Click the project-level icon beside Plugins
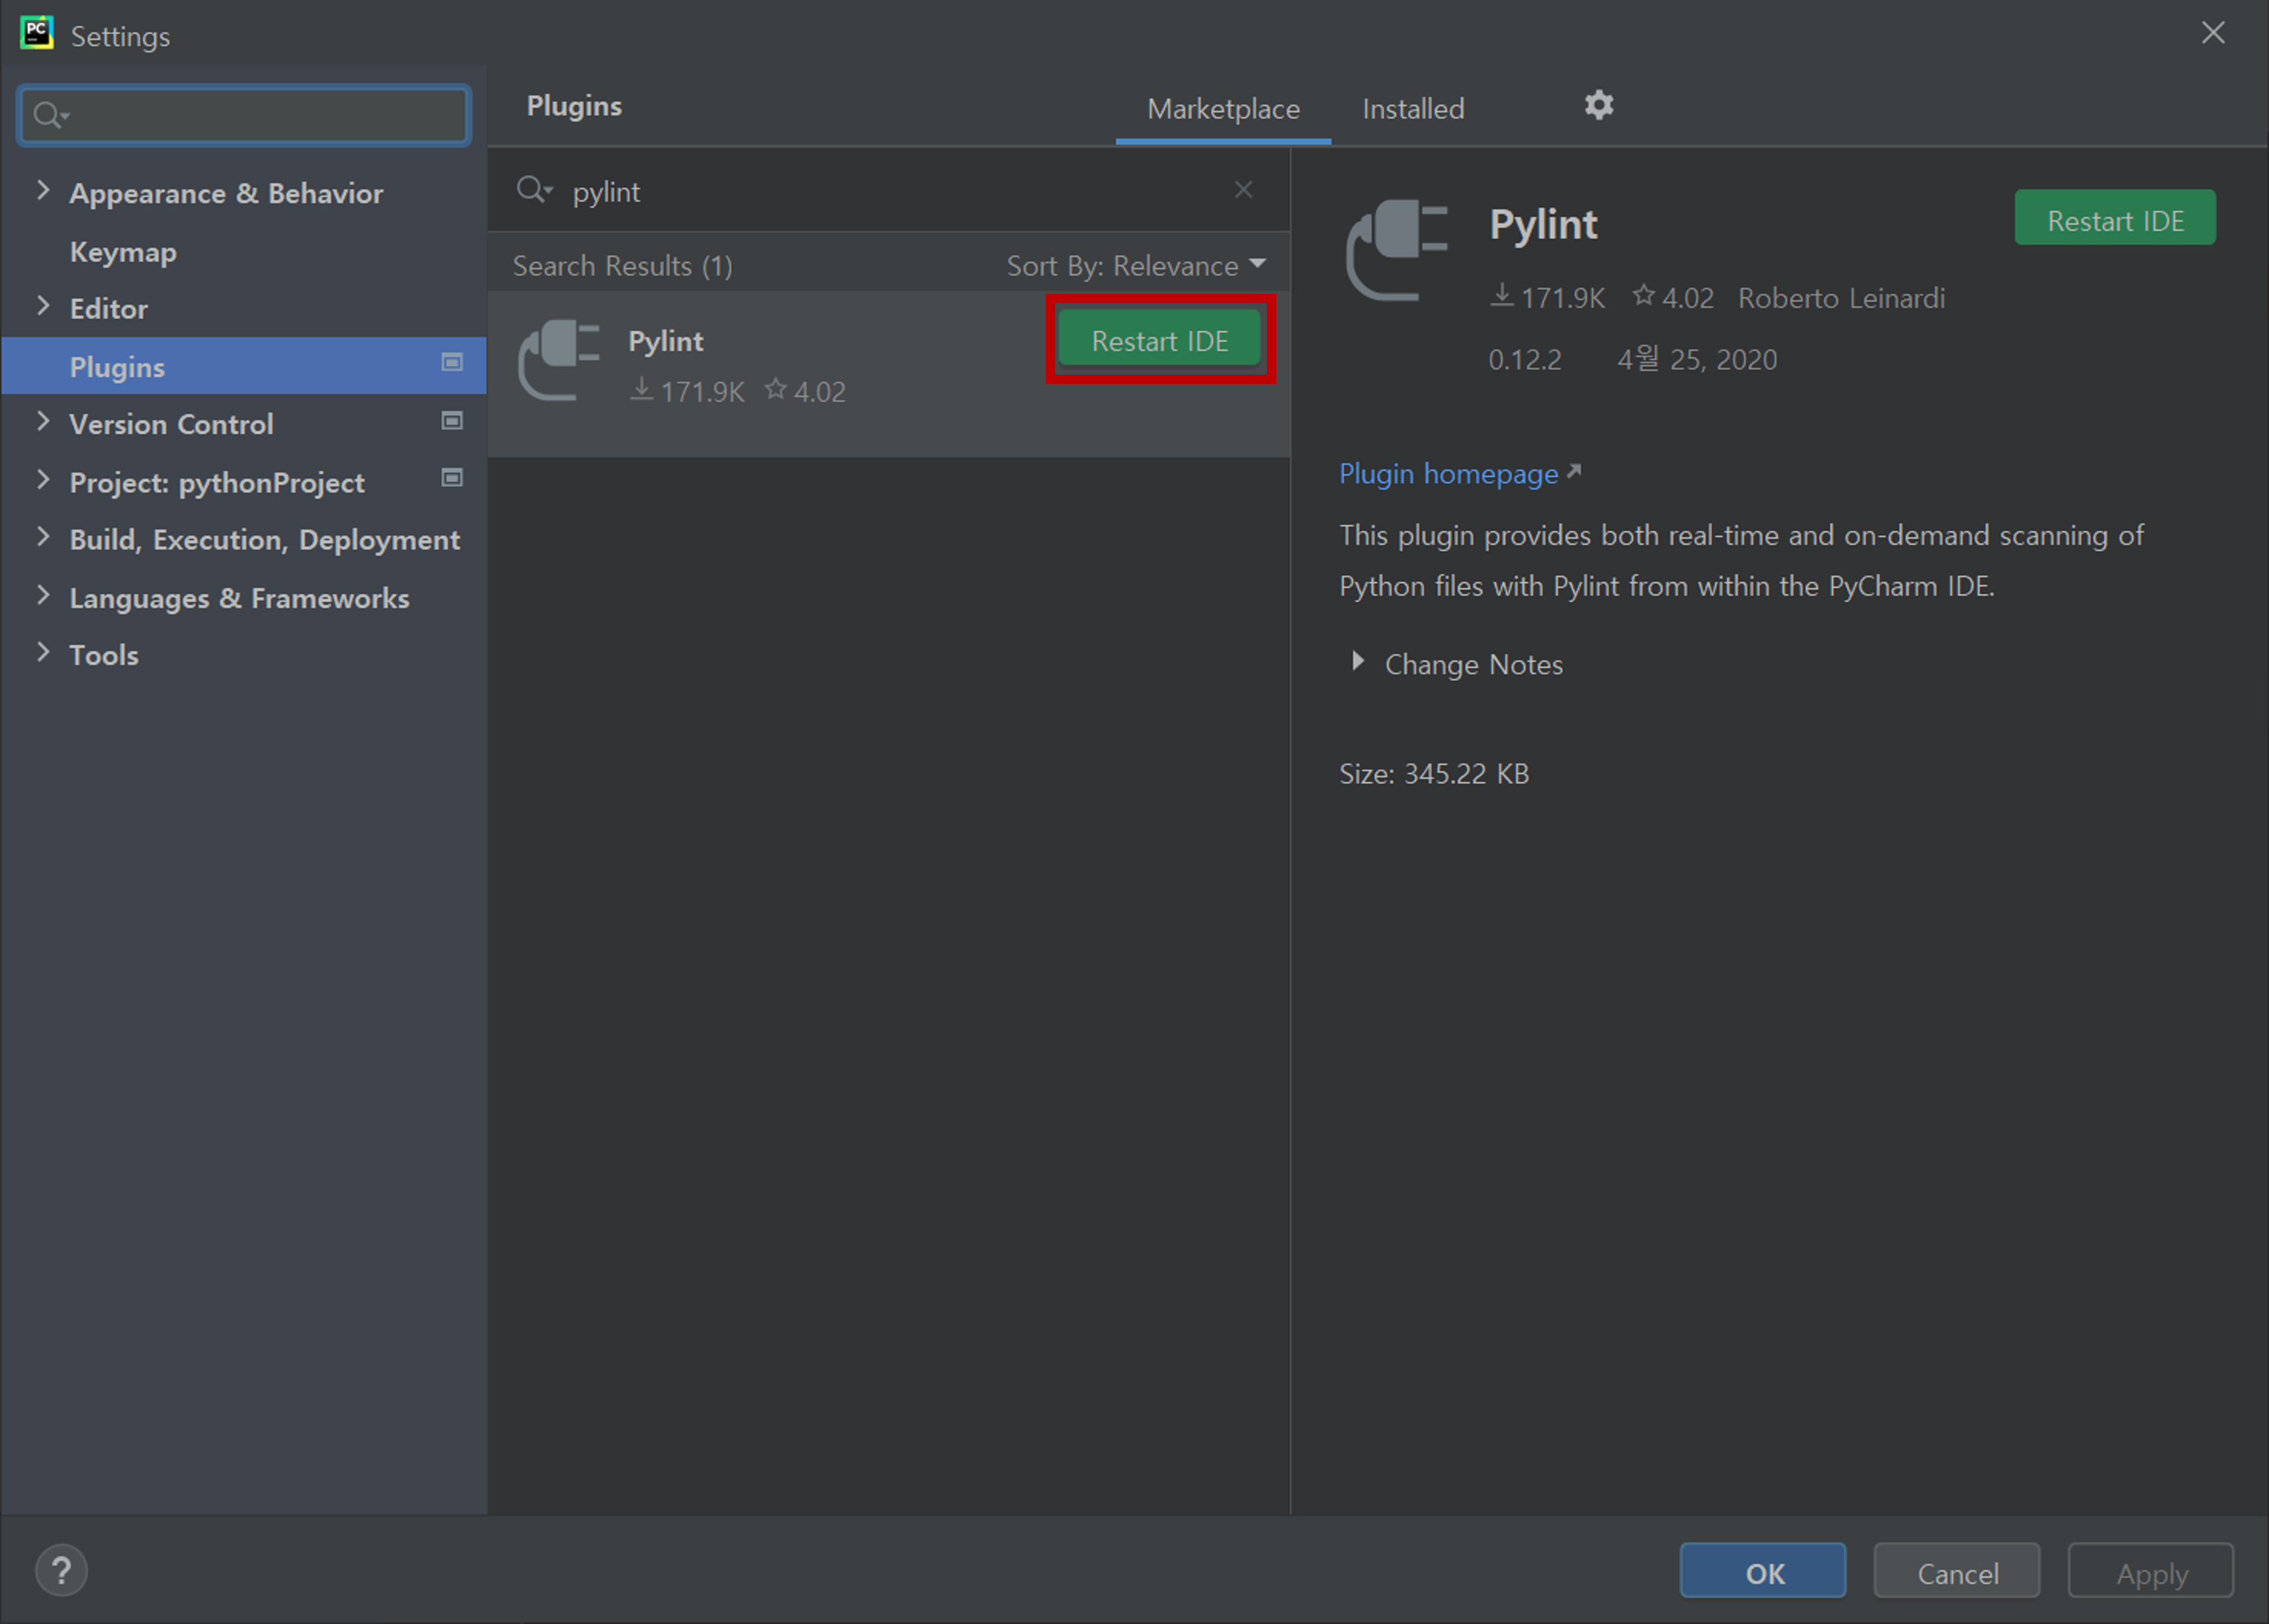Image resolution: width=2269 pixels, height=1624 pixels. tap(452, 363)
